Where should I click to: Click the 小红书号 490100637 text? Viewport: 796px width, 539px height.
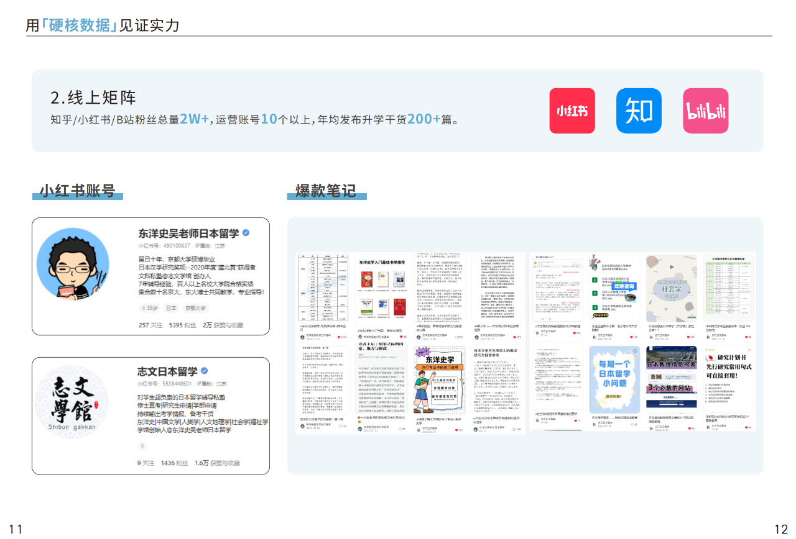point(164,246)
